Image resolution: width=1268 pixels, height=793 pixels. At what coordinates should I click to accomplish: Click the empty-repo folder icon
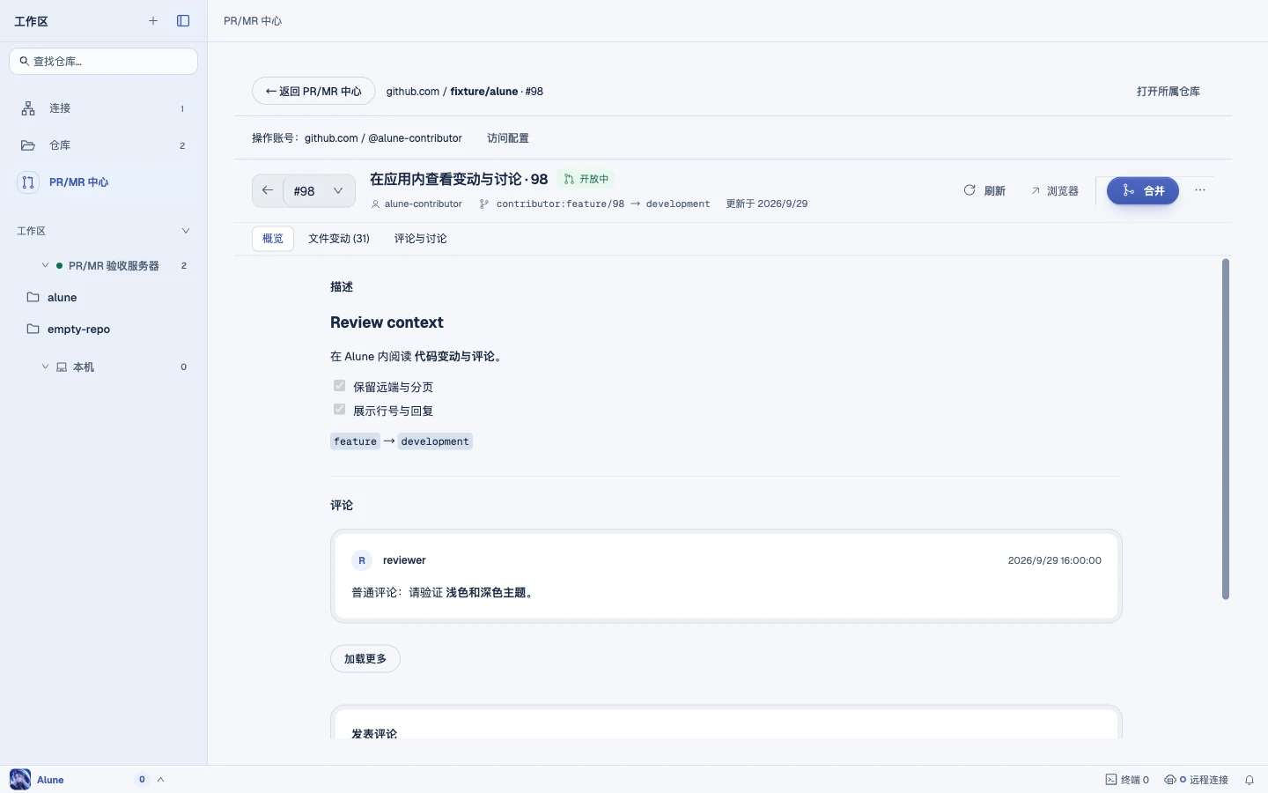point(33,329)
